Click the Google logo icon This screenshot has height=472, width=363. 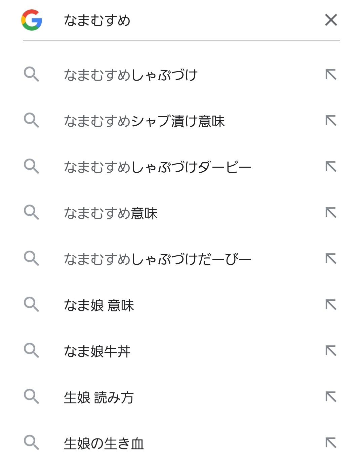tap(32, 20)
